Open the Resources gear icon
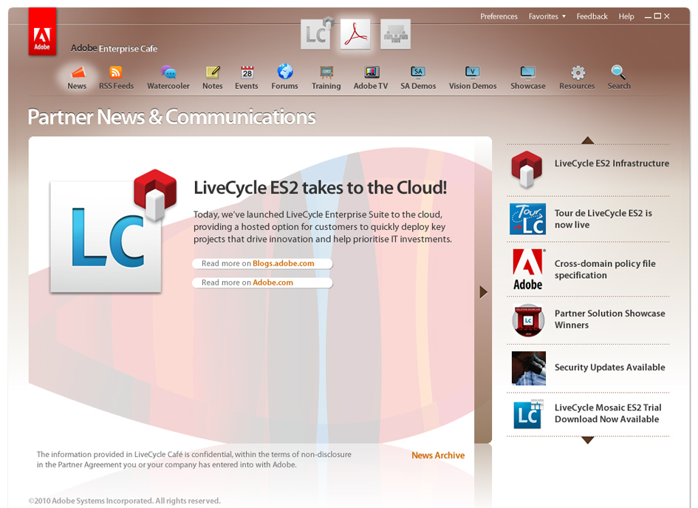 (578, 72)
